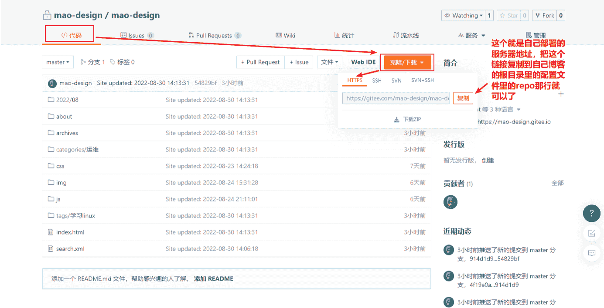Click the 添加 README link
This screenshot has width=604, height=308.
tap(213, 279)
